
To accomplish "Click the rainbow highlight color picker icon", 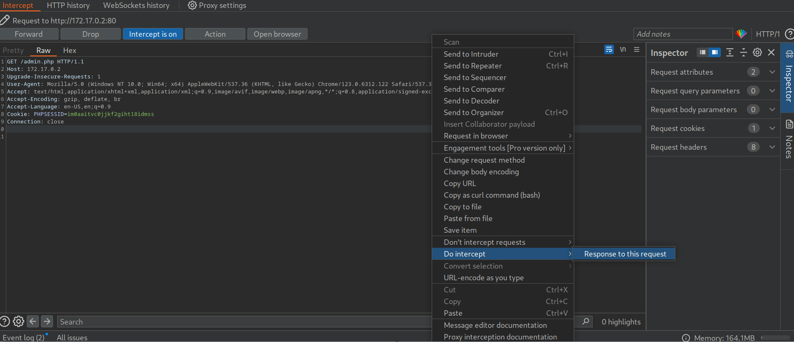I will tap(741, 34).
